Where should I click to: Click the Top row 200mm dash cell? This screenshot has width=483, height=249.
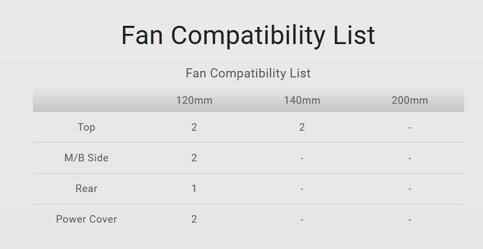(x=410, y=128)
